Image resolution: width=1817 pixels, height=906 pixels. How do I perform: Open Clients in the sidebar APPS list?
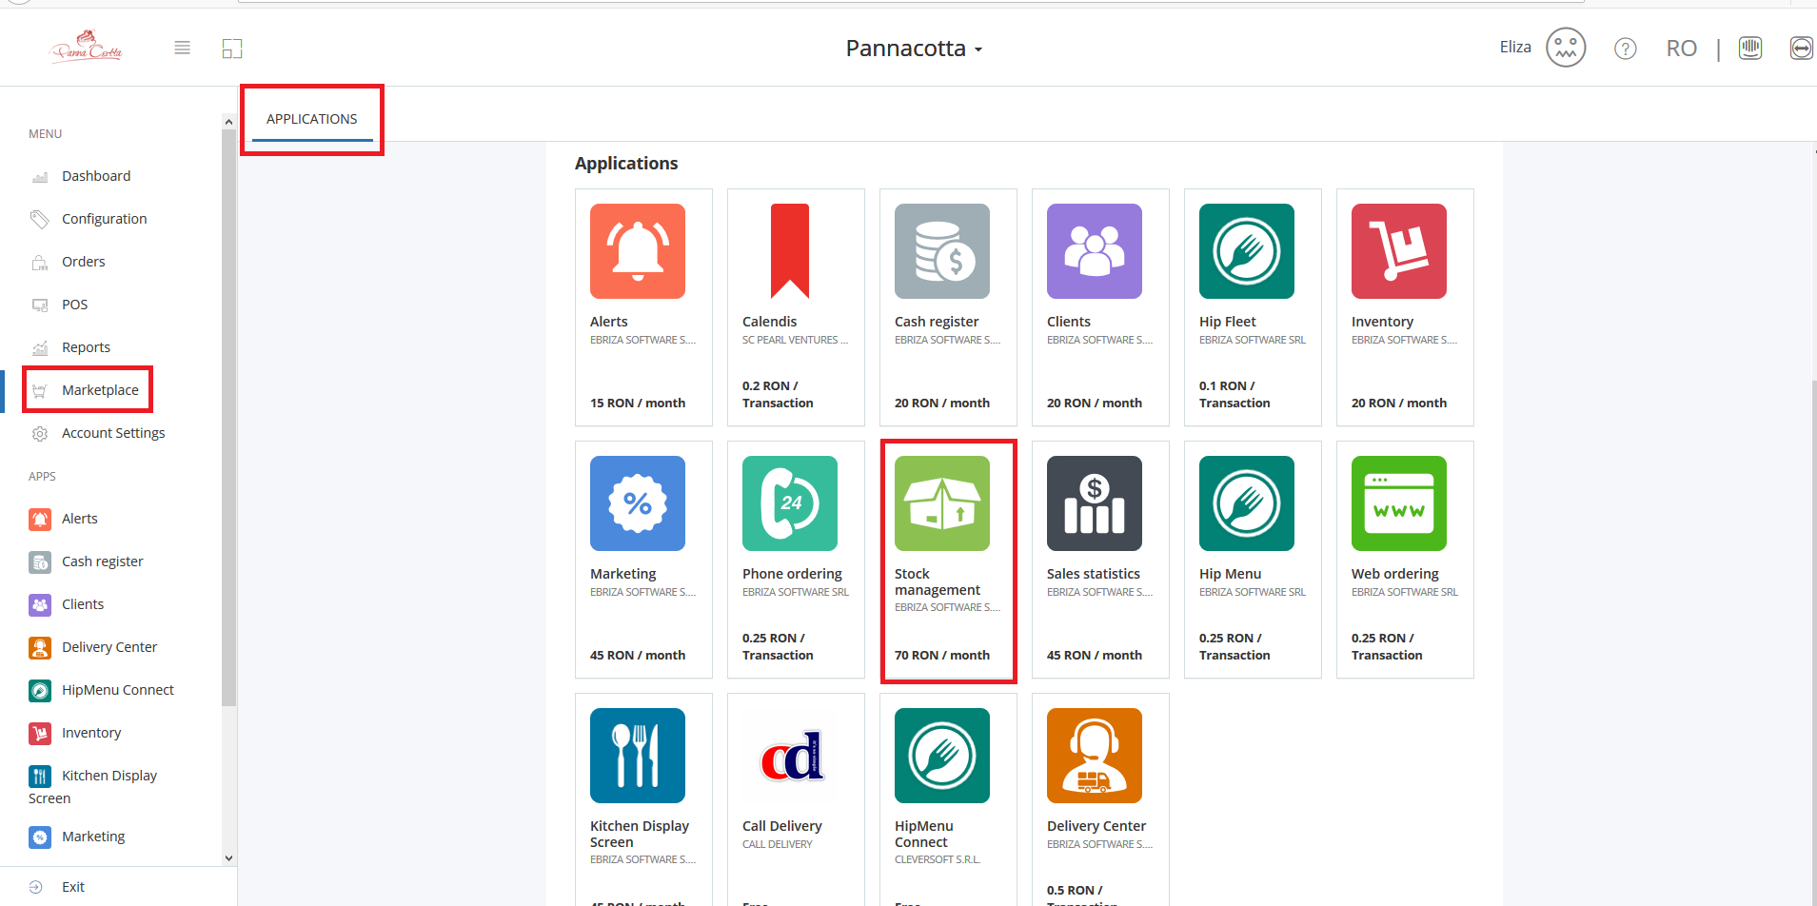(x=83, y=604)
